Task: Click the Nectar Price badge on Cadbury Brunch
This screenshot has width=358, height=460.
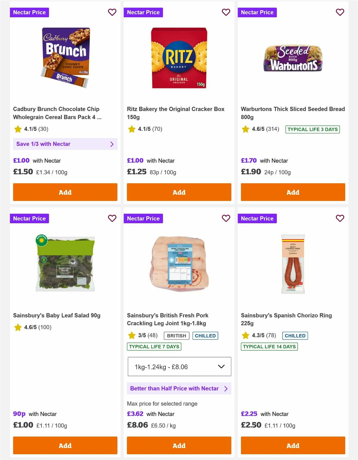Action: [30, 12]
